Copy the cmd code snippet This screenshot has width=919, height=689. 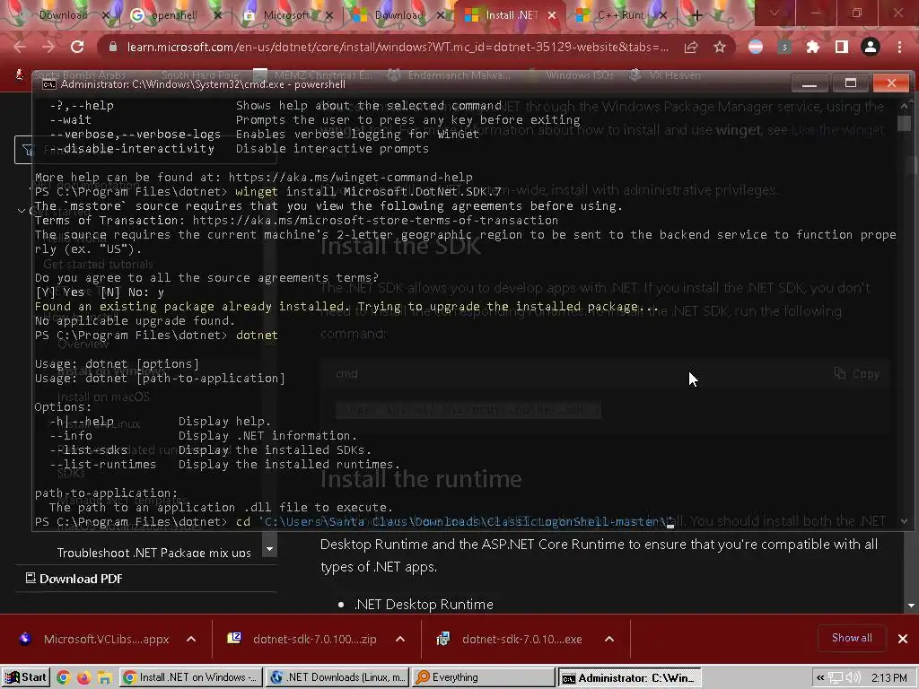(x=857, y=374)
